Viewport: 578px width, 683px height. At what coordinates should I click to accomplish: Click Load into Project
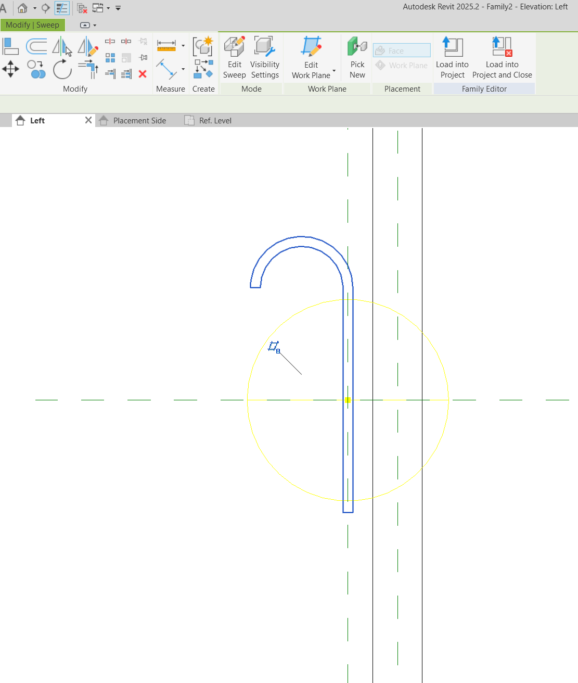coord(452,57)
